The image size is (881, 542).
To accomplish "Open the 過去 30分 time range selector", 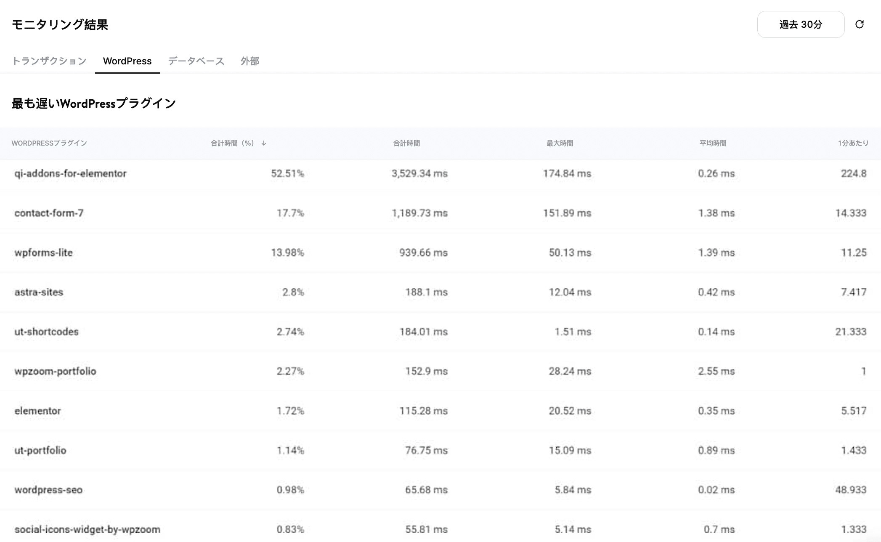I will click(x=800, y=24).
